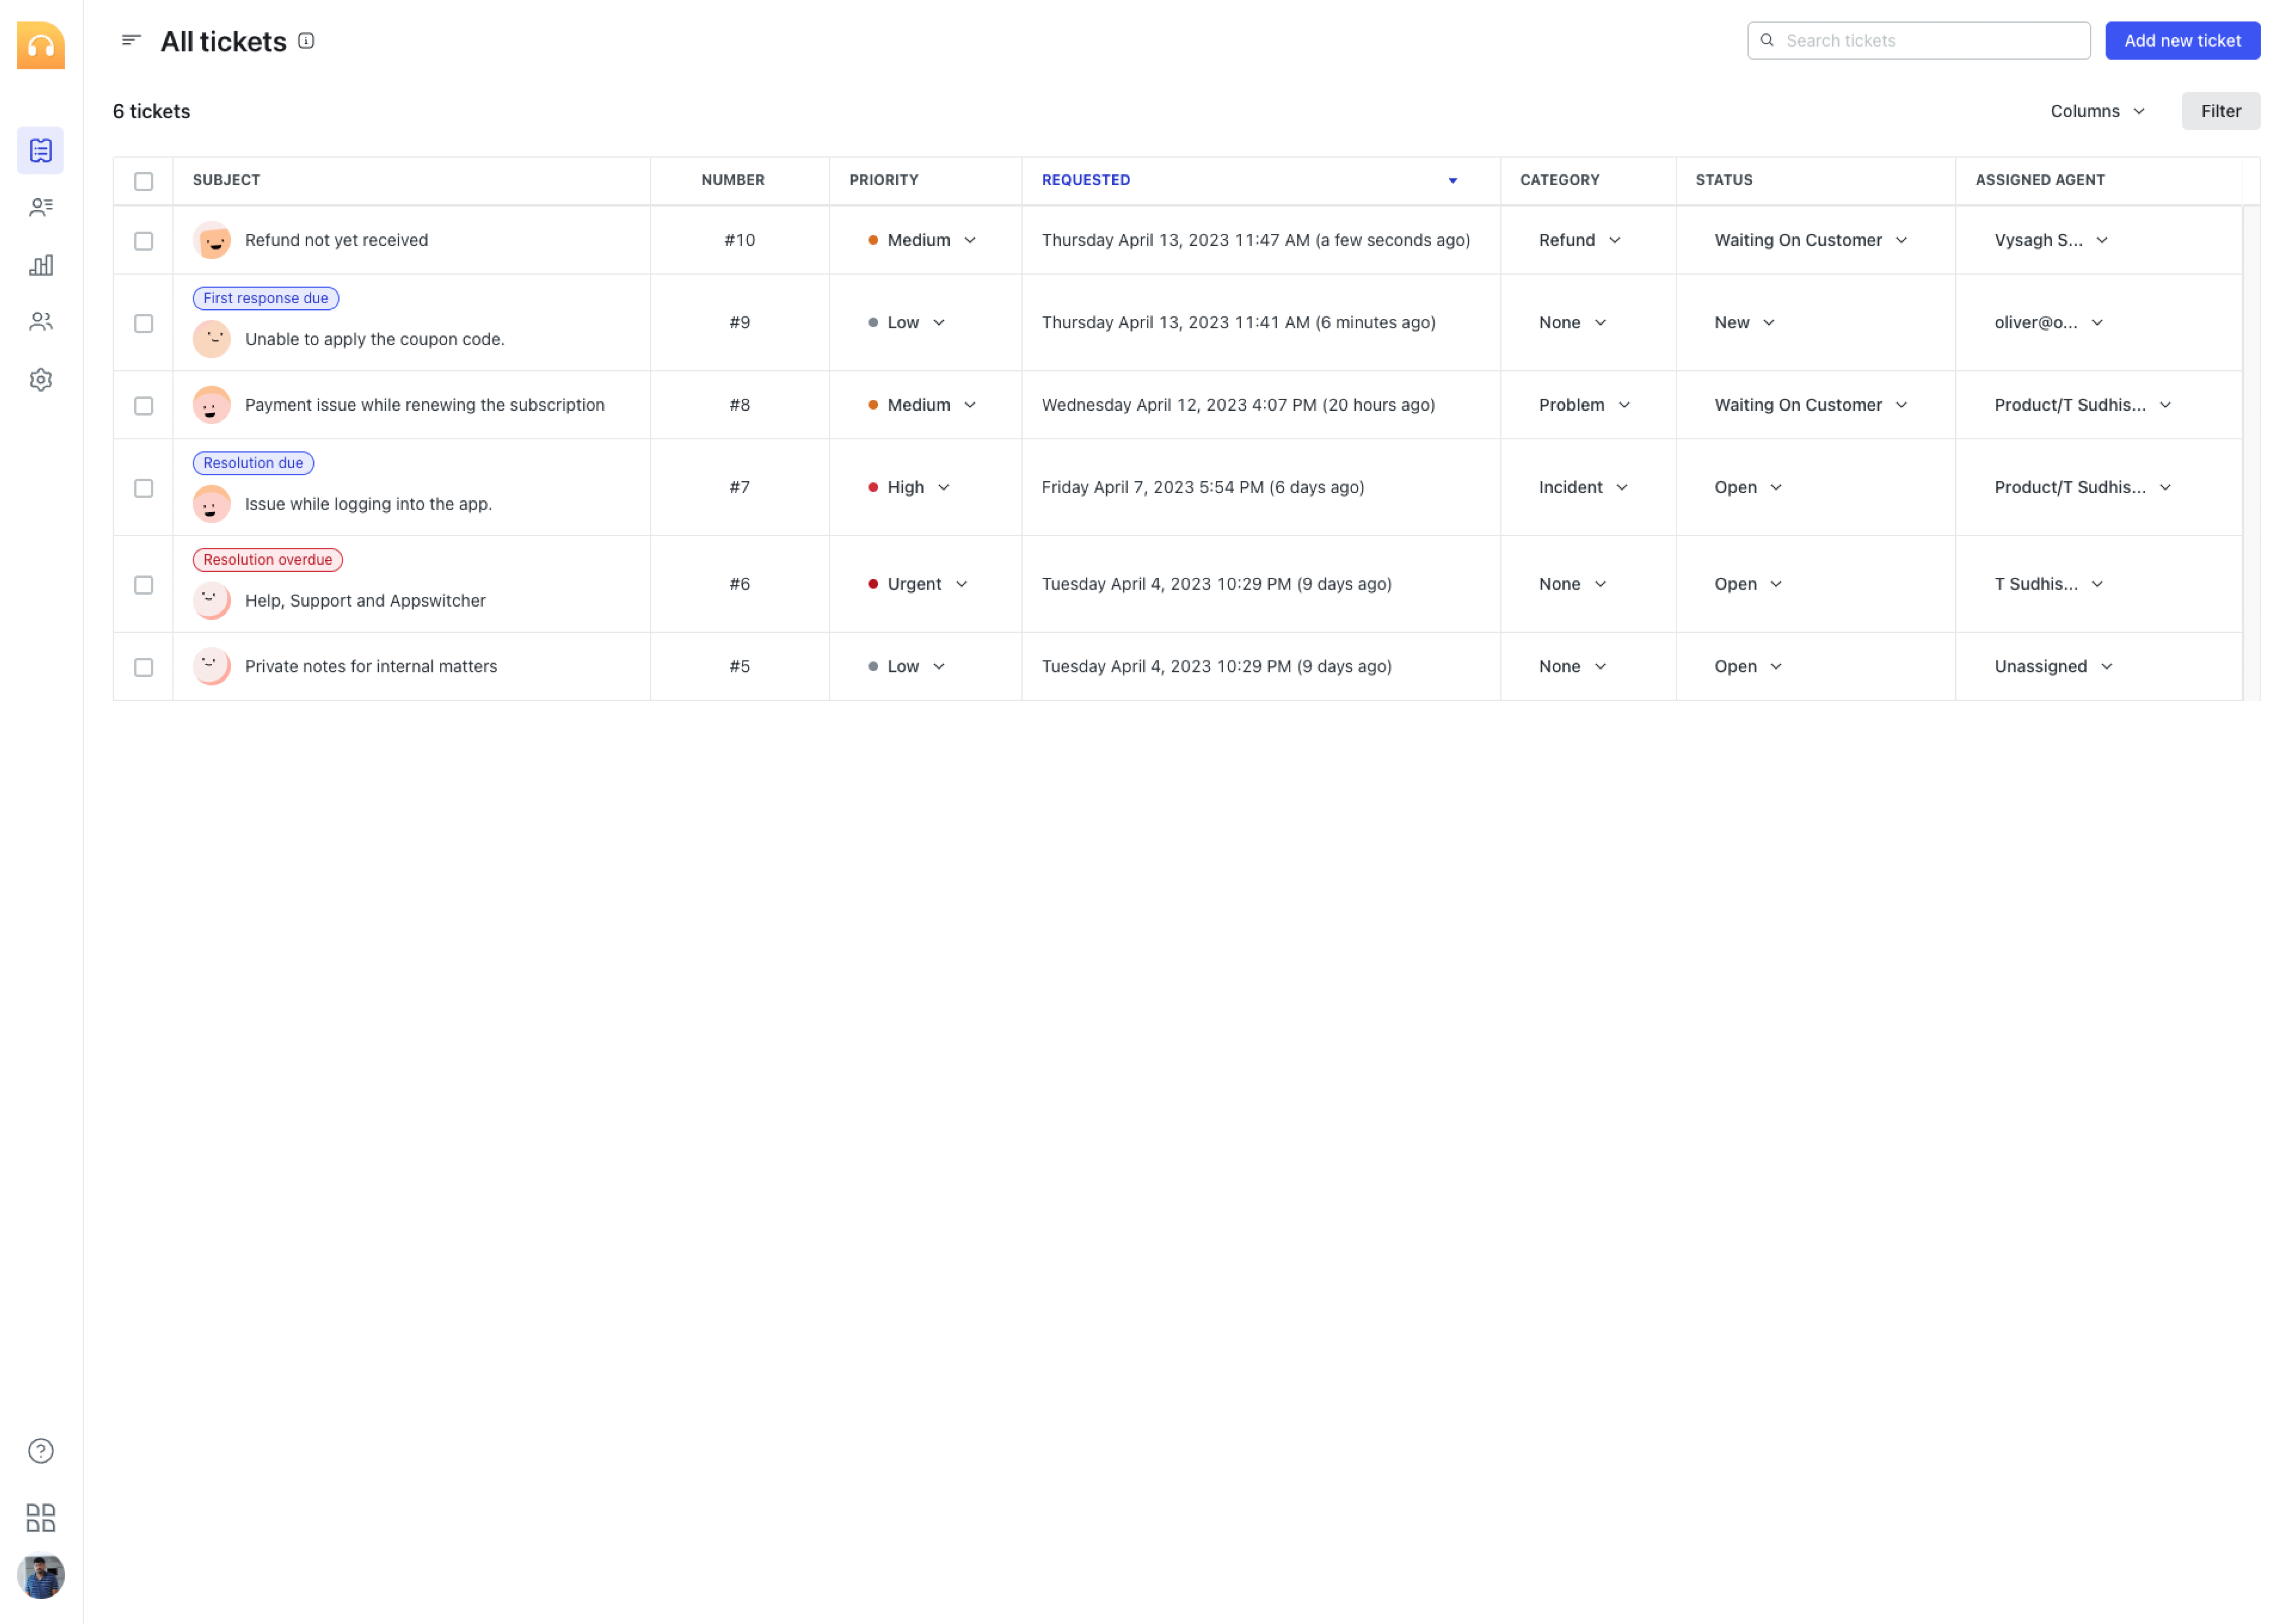This screenshot has width=2284, height=1624.
Task: Click the Add new ticket button
Action: click(x=2183, y=40)
